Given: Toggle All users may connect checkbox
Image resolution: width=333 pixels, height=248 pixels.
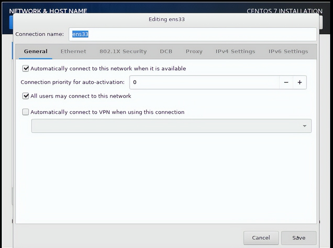Looking at the screenshot, I should (26, 96).
